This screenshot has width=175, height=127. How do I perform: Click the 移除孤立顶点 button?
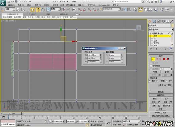pos(160,112)
